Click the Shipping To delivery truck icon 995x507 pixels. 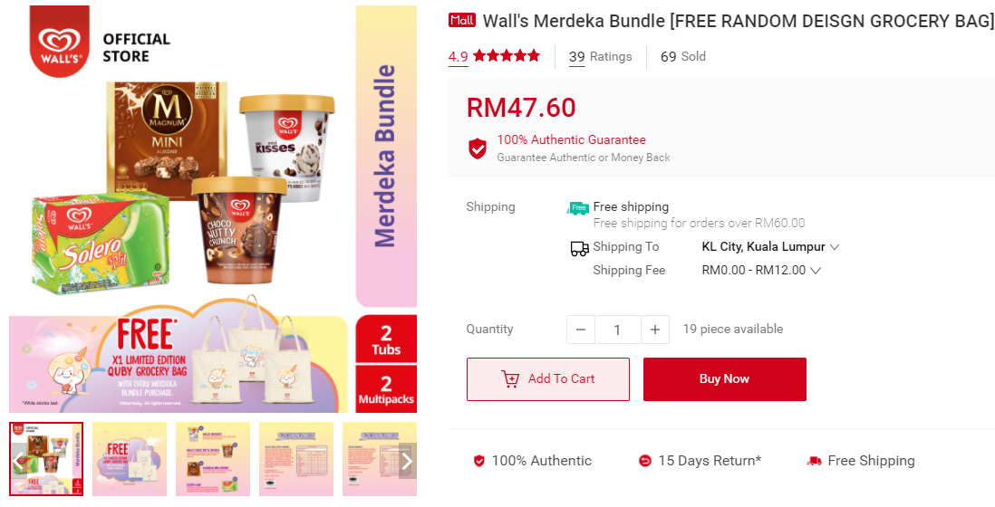[579, 248]
